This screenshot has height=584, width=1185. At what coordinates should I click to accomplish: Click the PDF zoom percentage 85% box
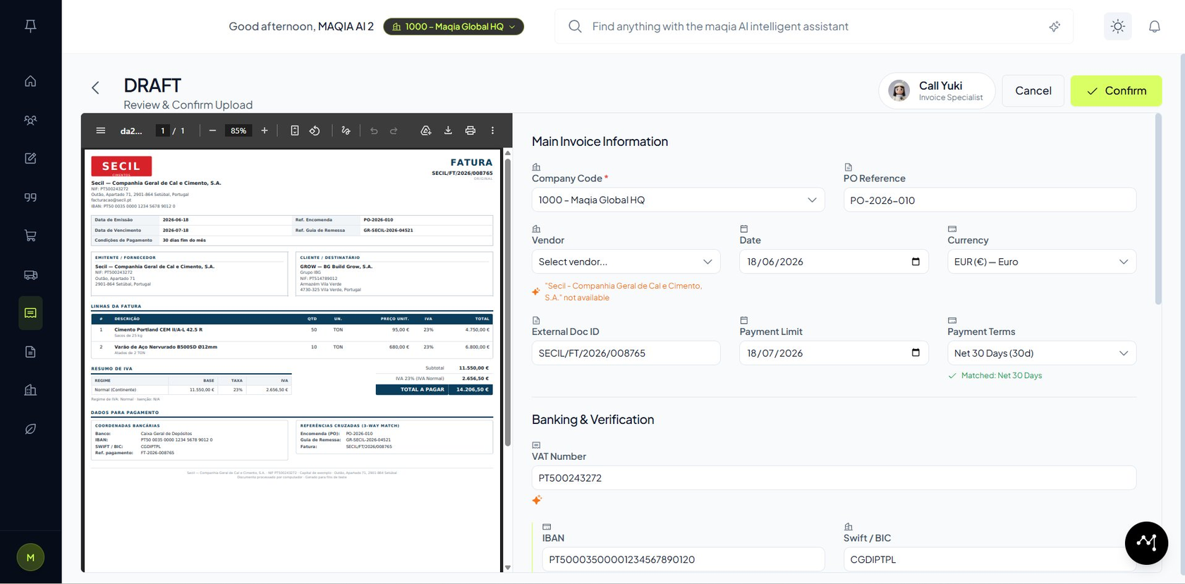(238, 130)
